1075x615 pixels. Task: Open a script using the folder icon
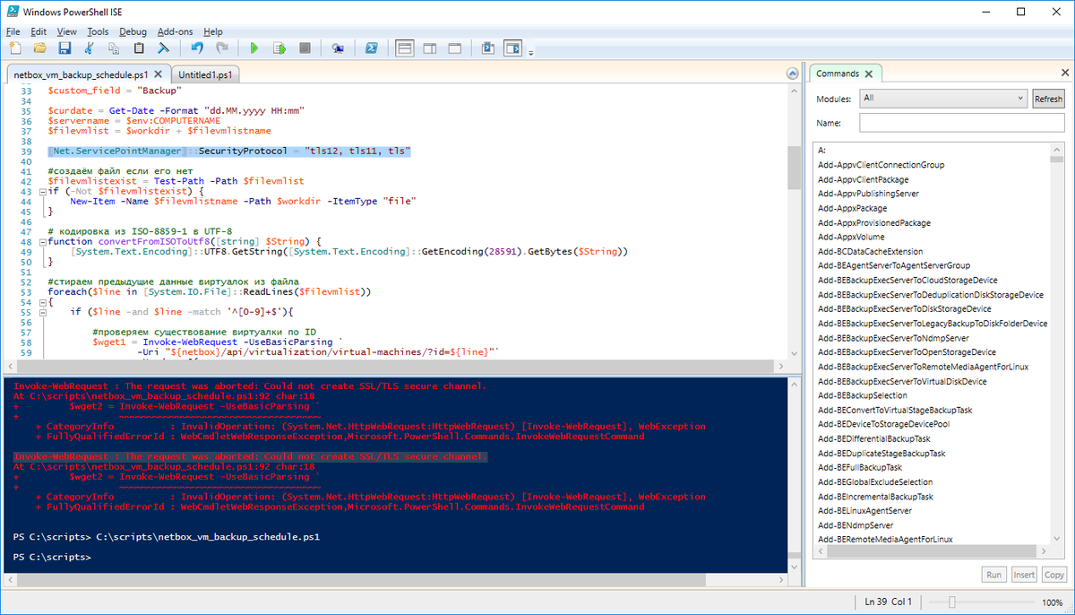click(39, 48)
